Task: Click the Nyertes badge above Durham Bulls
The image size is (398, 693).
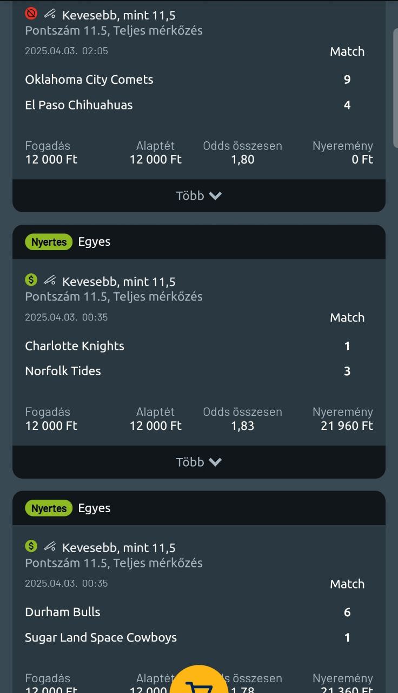Action: [x=49, y=508]
